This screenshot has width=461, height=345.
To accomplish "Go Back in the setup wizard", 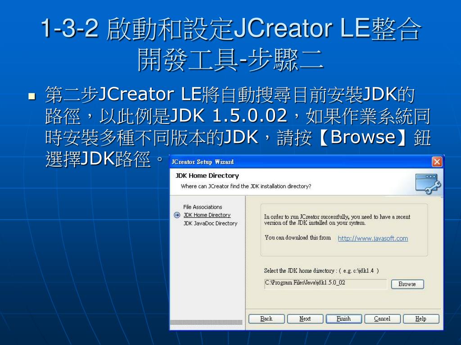I will 267,318.
